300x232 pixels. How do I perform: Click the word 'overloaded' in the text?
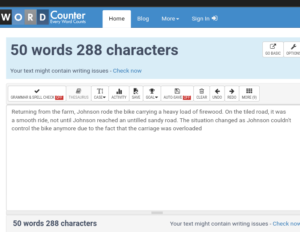(187, 129)
